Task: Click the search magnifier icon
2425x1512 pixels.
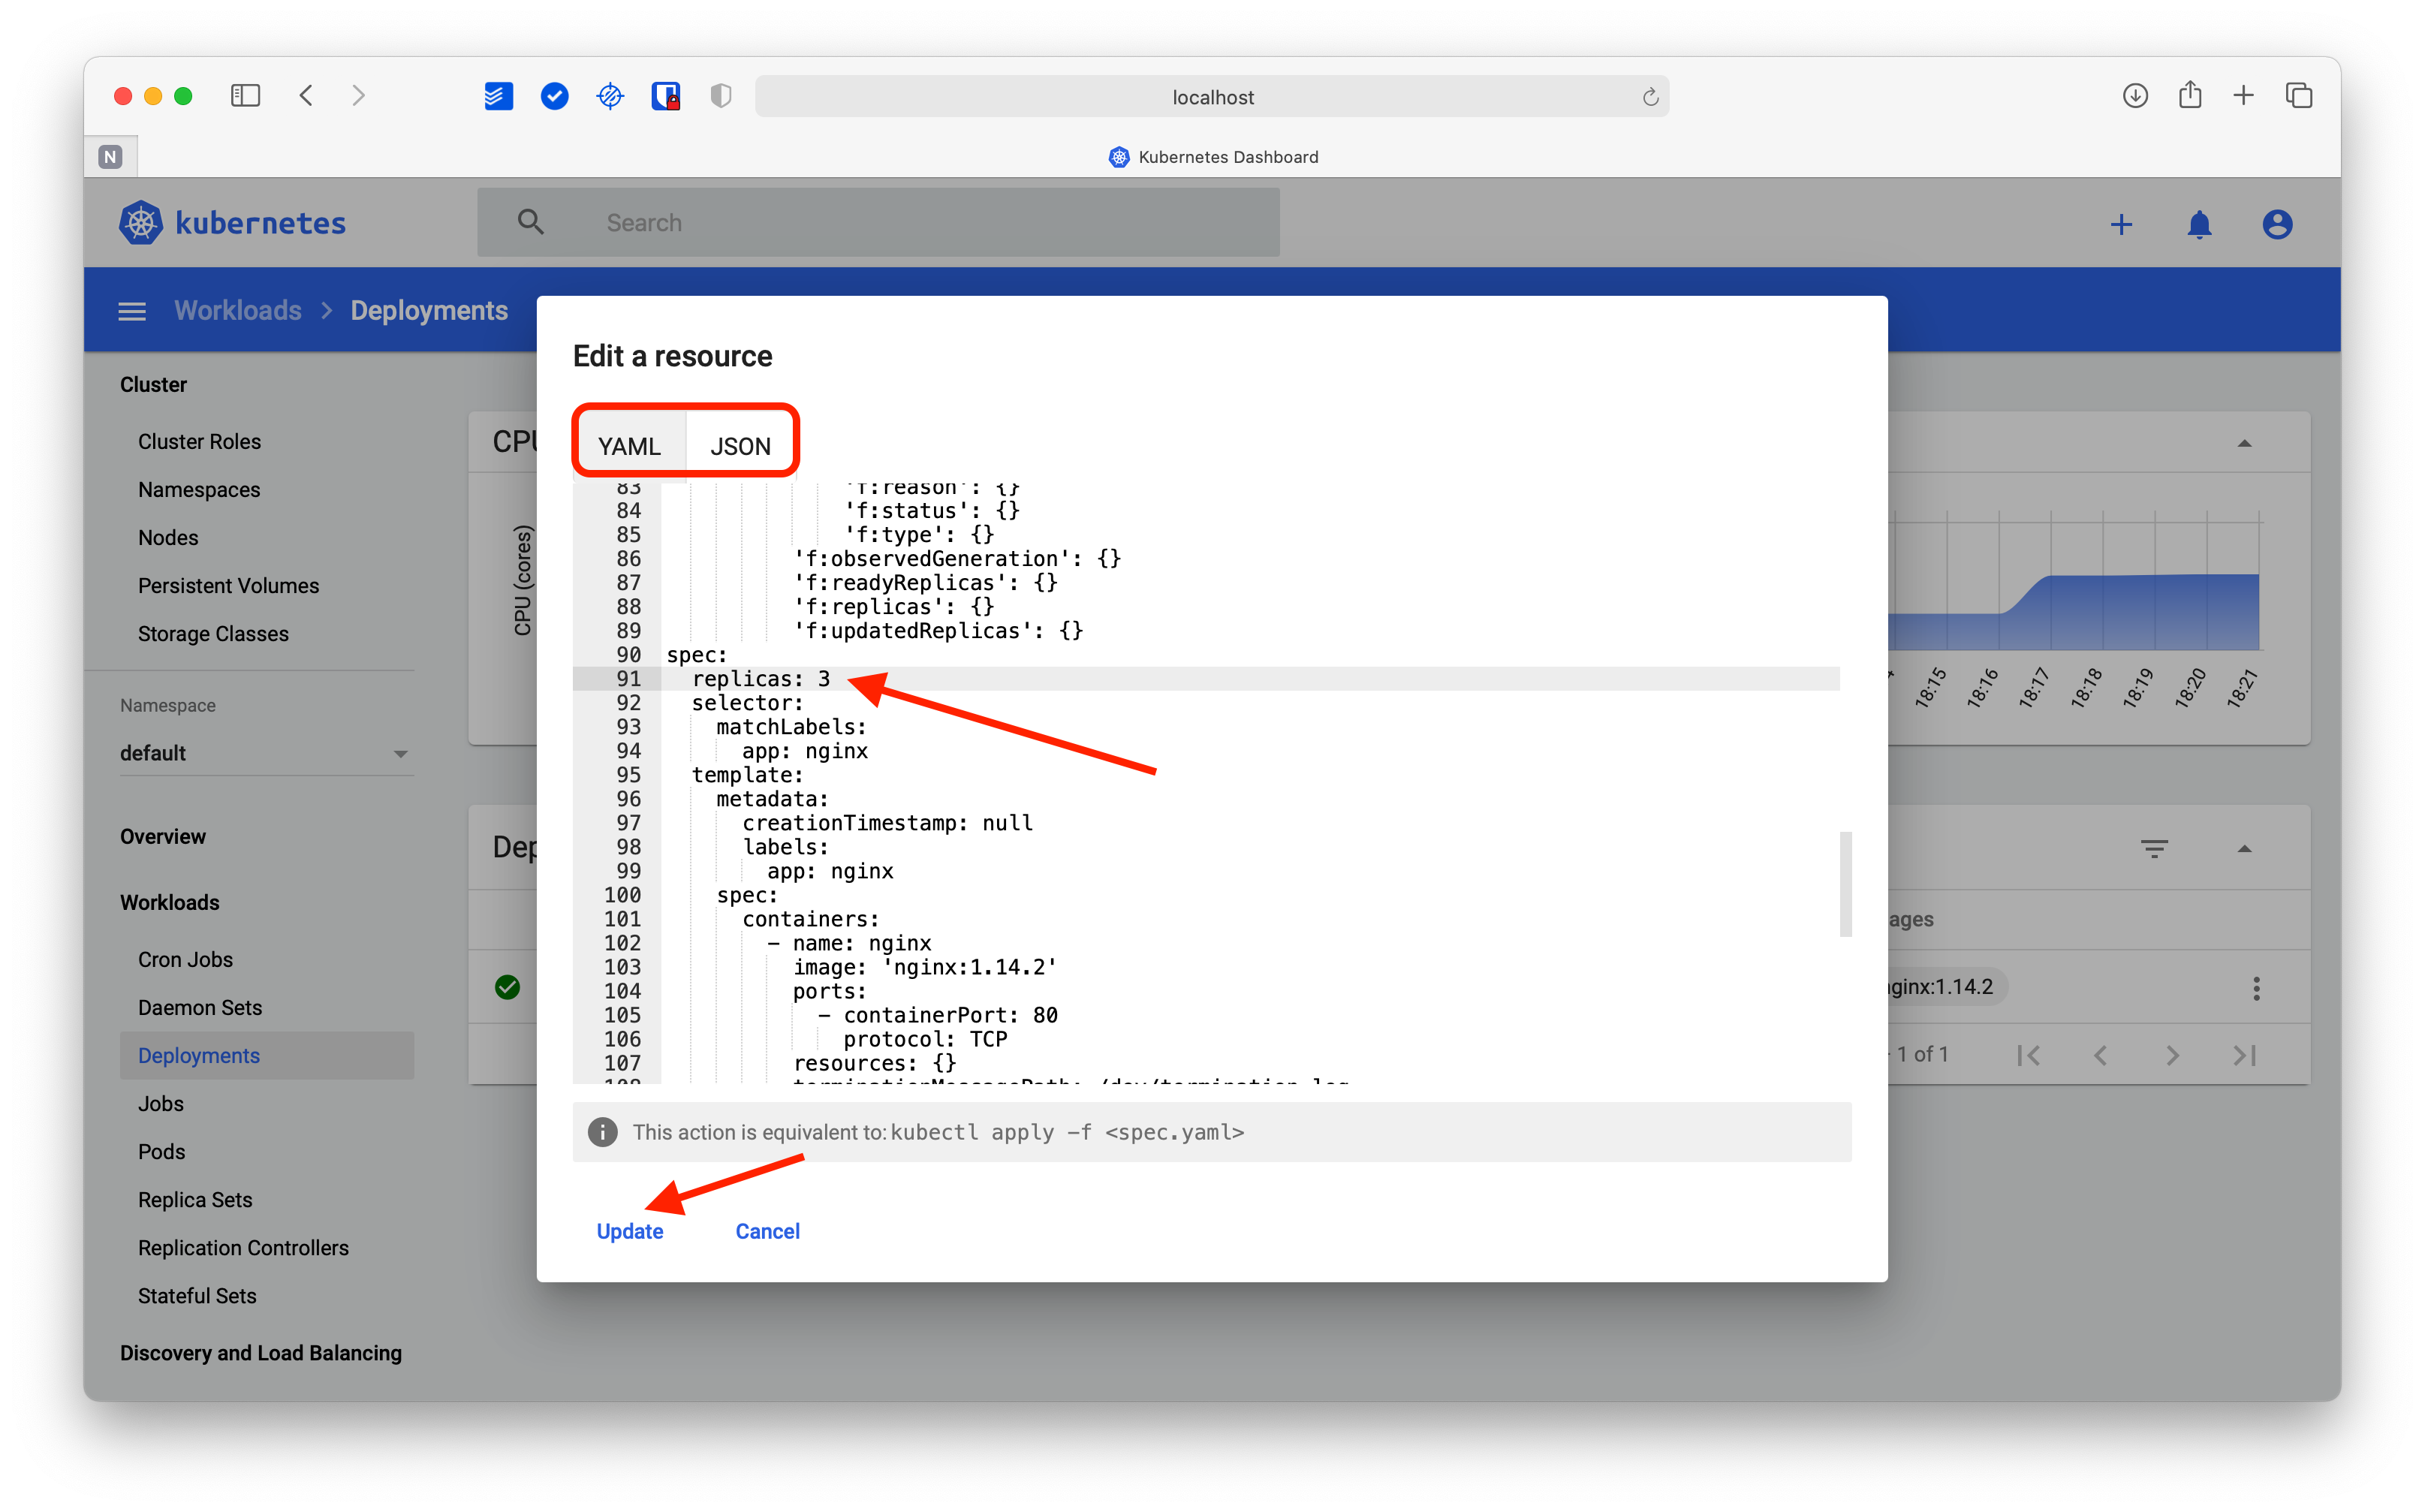Action: [x=531, y=222]
